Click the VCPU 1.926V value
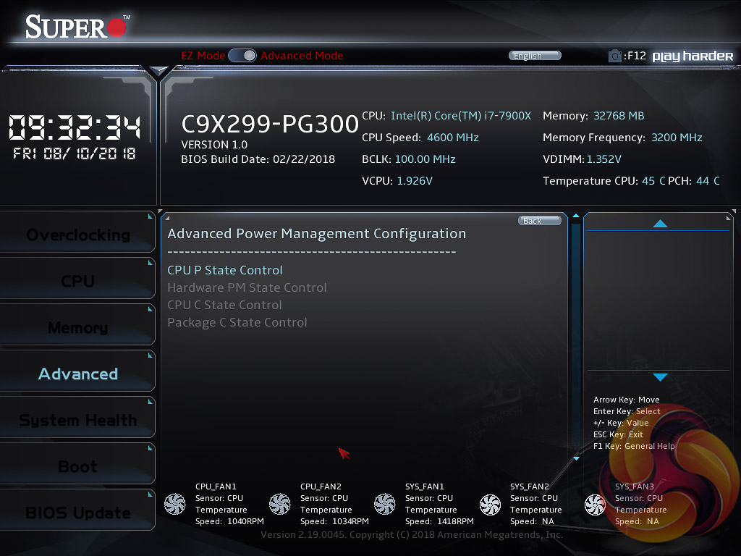Screen dimensions: 741x556 point(415,181)
